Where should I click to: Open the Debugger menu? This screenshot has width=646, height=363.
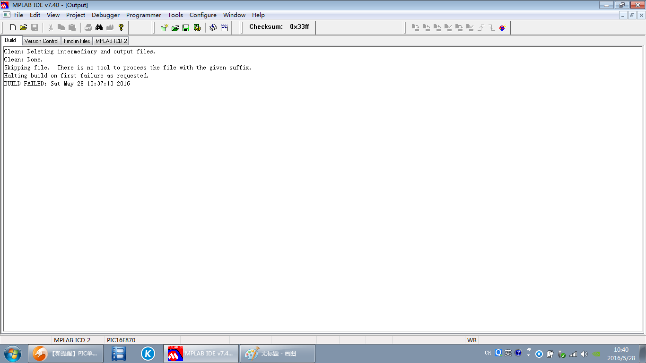coord(106,15)
